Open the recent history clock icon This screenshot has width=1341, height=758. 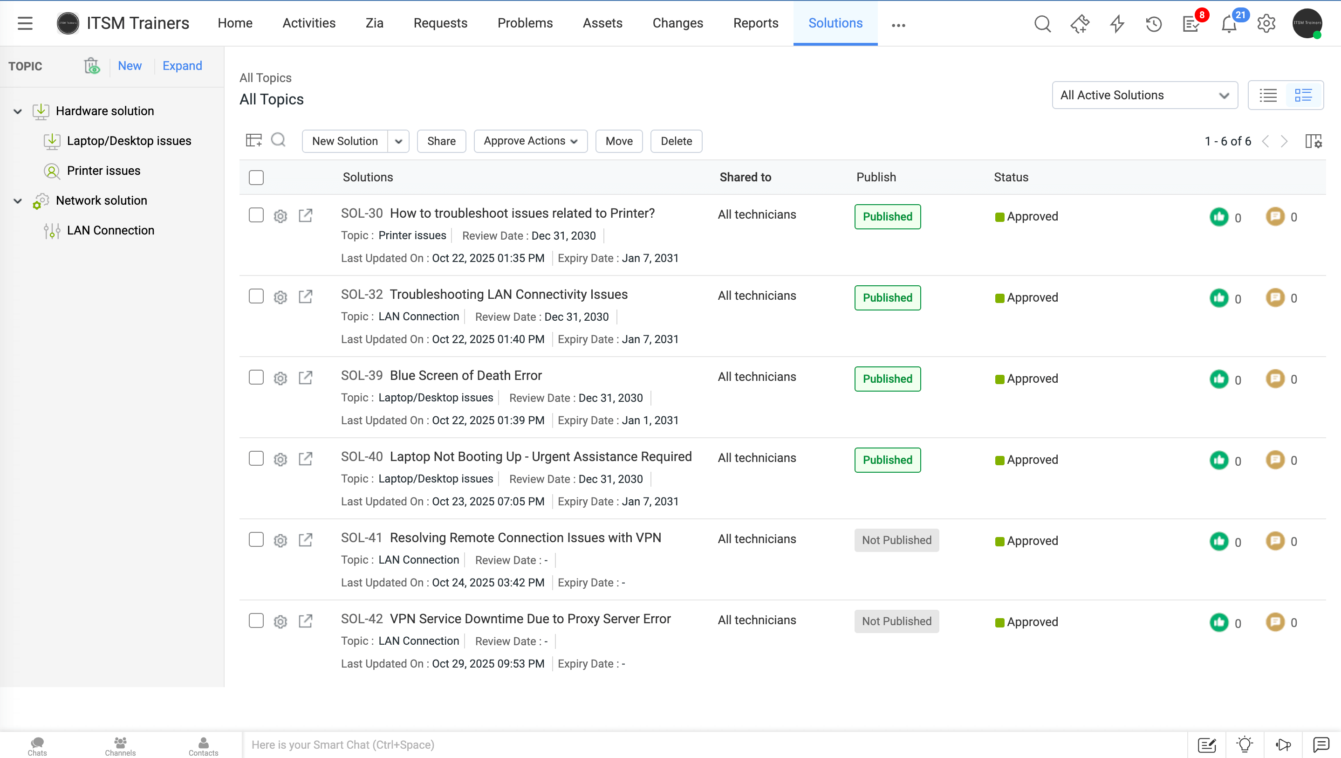(1154, 24)
